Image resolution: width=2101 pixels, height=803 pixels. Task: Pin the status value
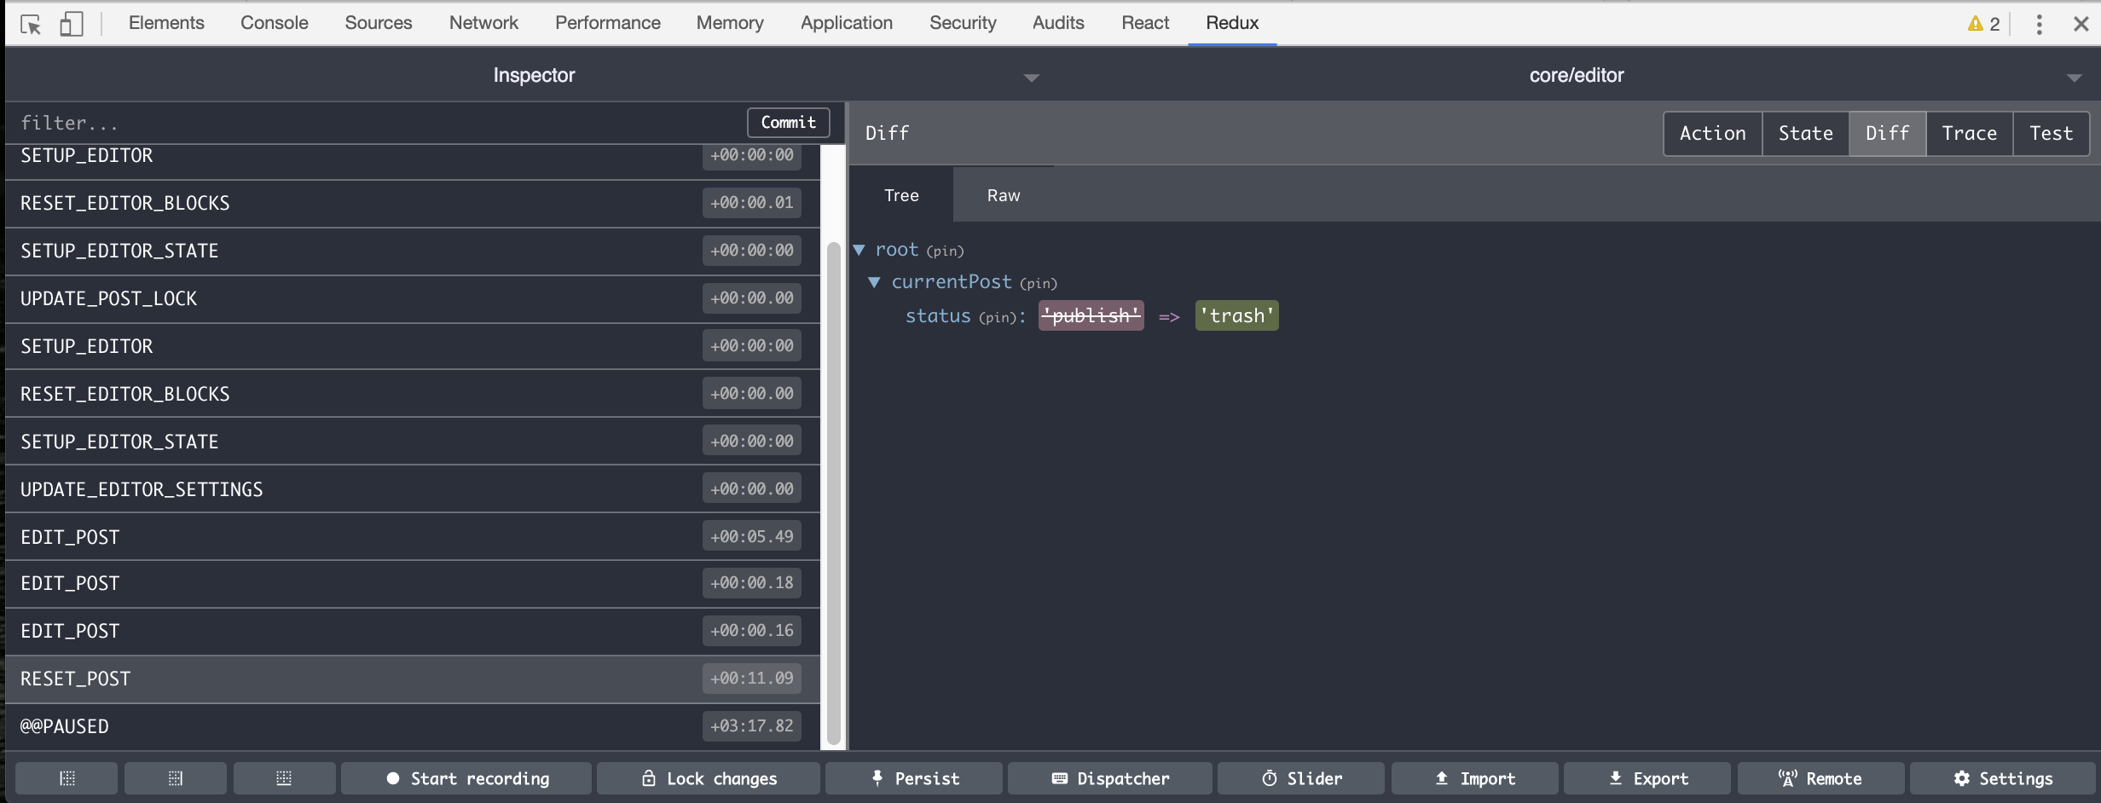point(998,318)
